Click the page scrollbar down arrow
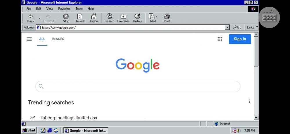Image resolution: width=290 pixels, height=134 pixels. [256, 118]
